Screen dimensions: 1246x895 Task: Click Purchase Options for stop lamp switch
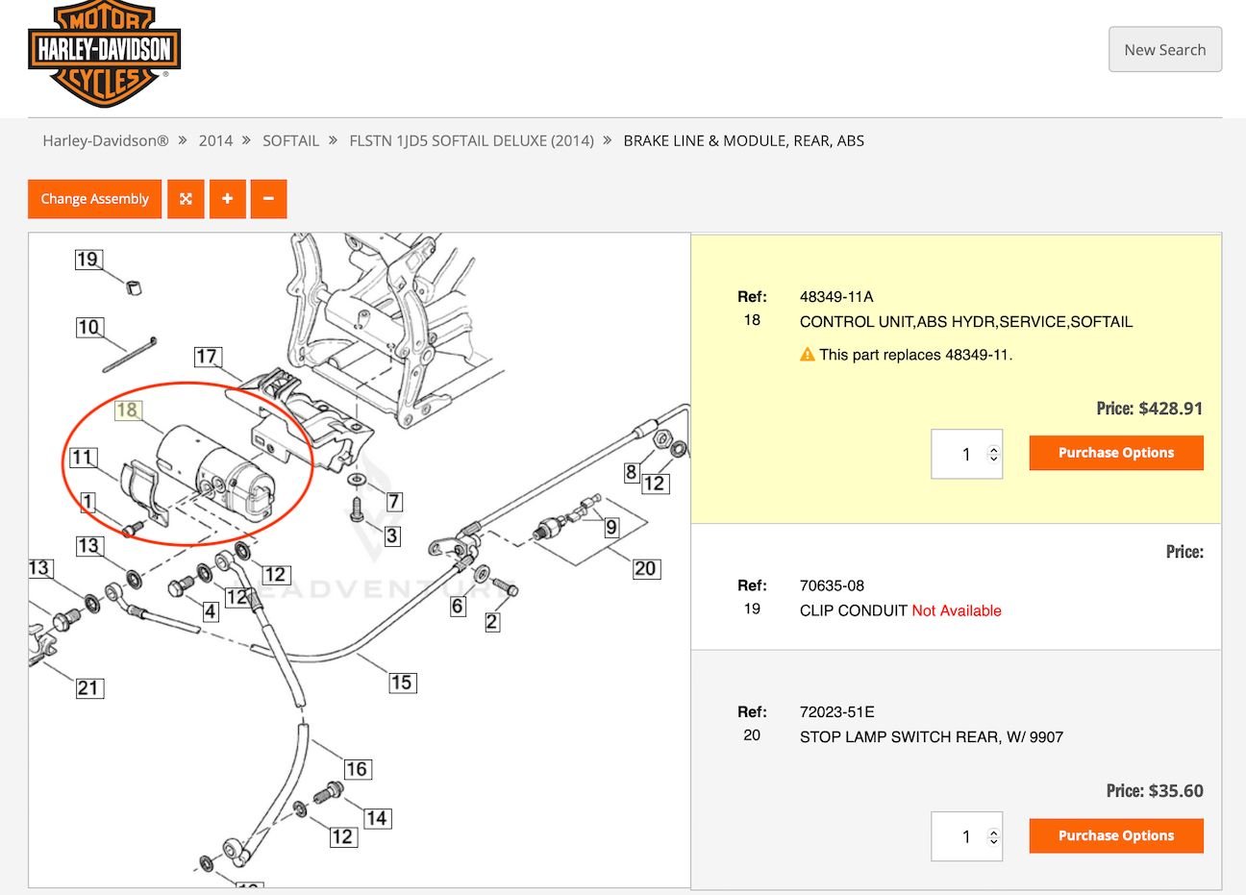1115,835
